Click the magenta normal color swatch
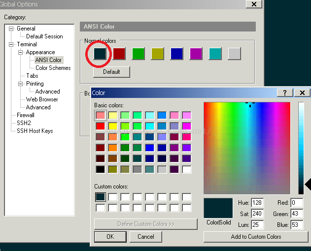This screenshot has width=311, height=251. [196, 54]
